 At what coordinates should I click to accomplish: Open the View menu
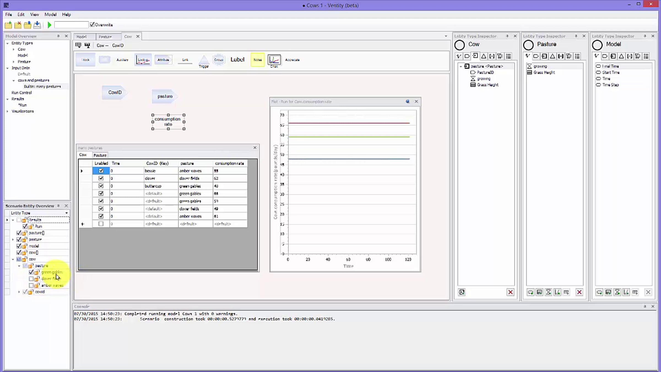click(34, 14)
